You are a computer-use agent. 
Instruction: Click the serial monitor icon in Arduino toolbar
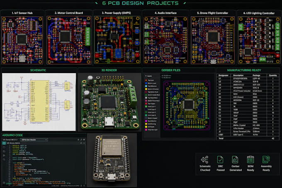click(84, 139)
